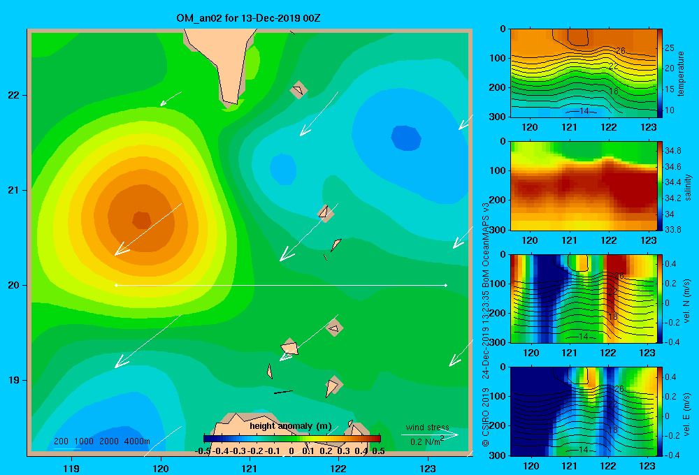Image resolution: width=699 pixels, height=475 pixels.
Task: Click the '26' isotherm label in the temperature plot
Action: coord(620,50)
